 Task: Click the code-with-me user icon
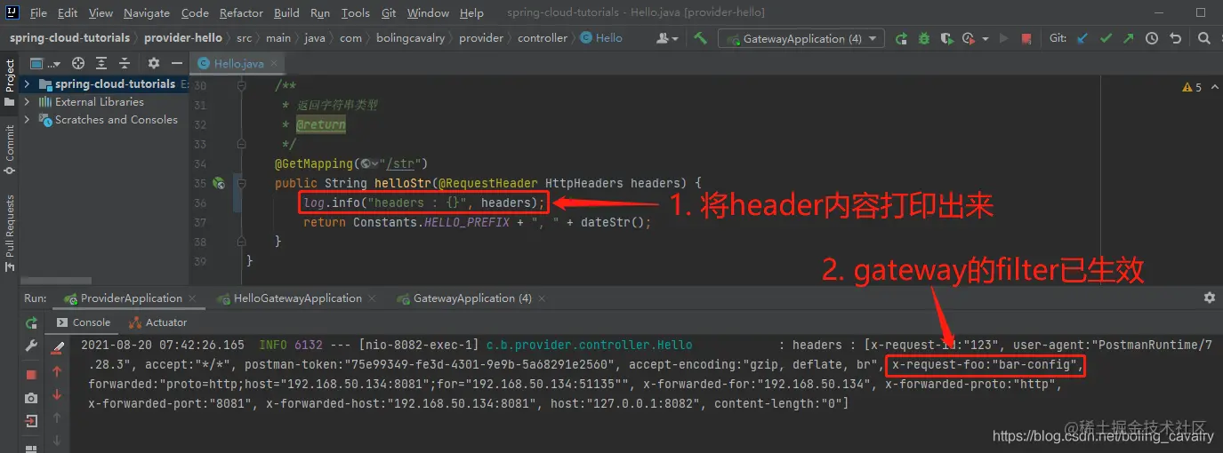[x=666, y=38]
